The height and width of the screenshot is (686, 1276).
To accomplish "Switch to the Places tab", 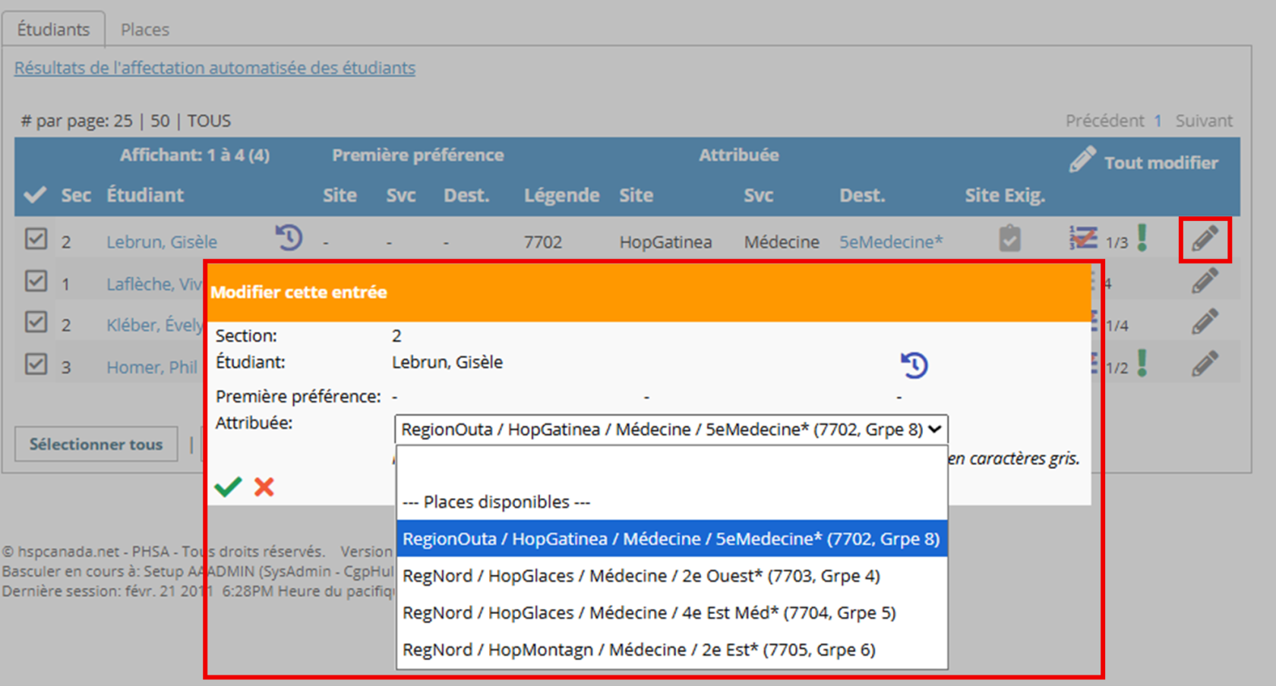I will tap(144, 29).
